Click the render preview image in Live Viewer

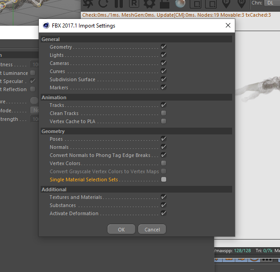257,135
